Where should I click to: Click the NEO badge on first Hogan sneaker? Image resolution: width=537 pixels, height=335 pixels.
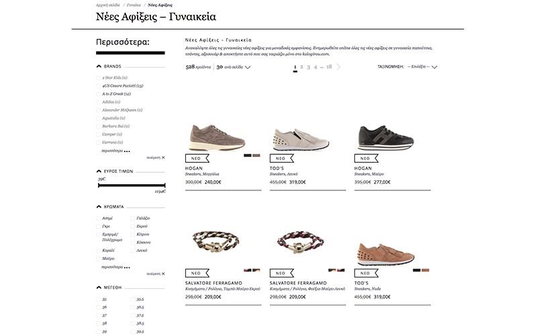[196, 159]
